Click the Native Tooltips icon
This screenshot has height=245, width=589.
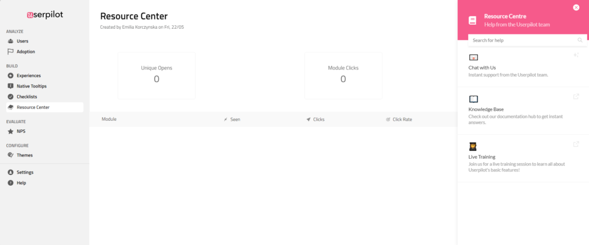(10, 86)
